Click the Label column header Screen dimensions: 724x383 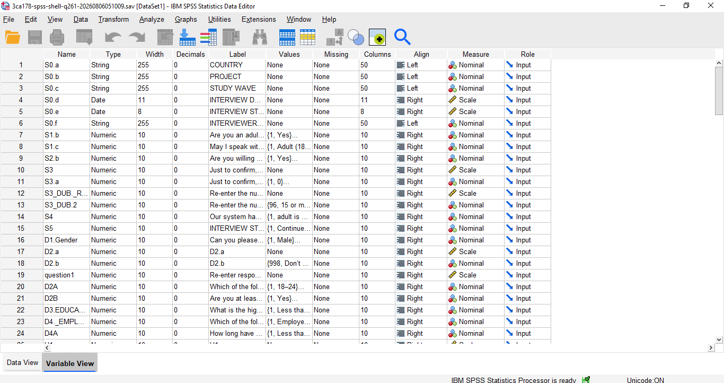[237, 54]
